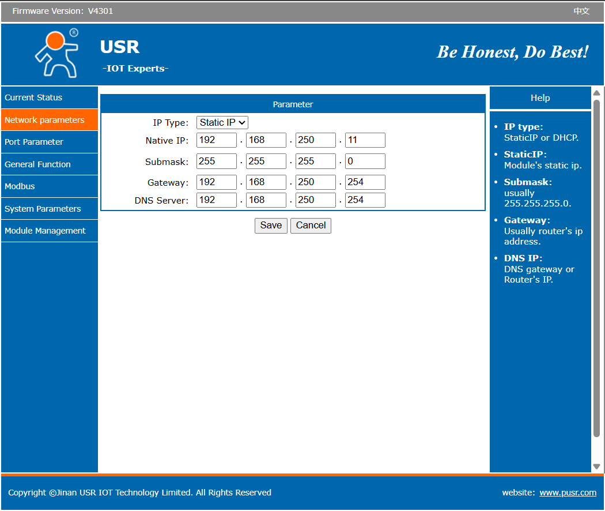
Task: Select Network parameters in the sidebar
Action: (44, 120)
